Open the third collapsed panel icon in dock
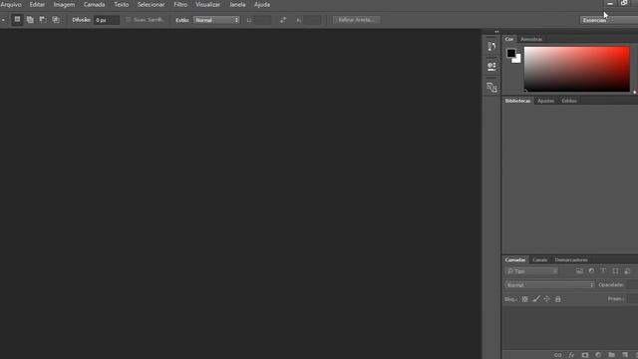 491,88
